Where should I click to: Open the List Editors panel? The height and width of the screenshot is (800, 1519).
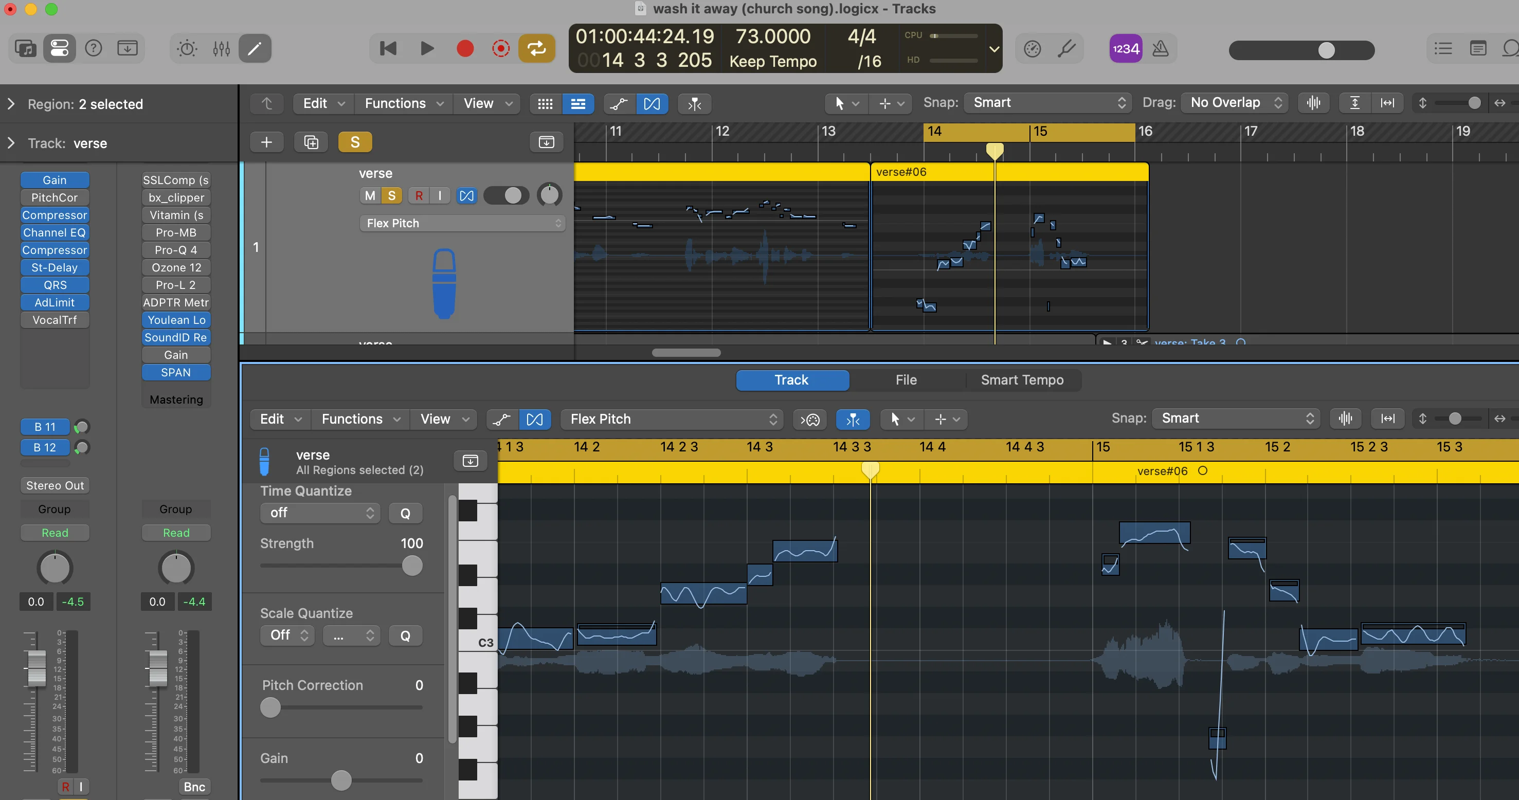tap(1443, 48)
